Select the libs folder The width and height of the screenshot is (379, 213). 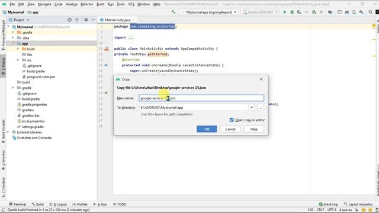[30, 54]
